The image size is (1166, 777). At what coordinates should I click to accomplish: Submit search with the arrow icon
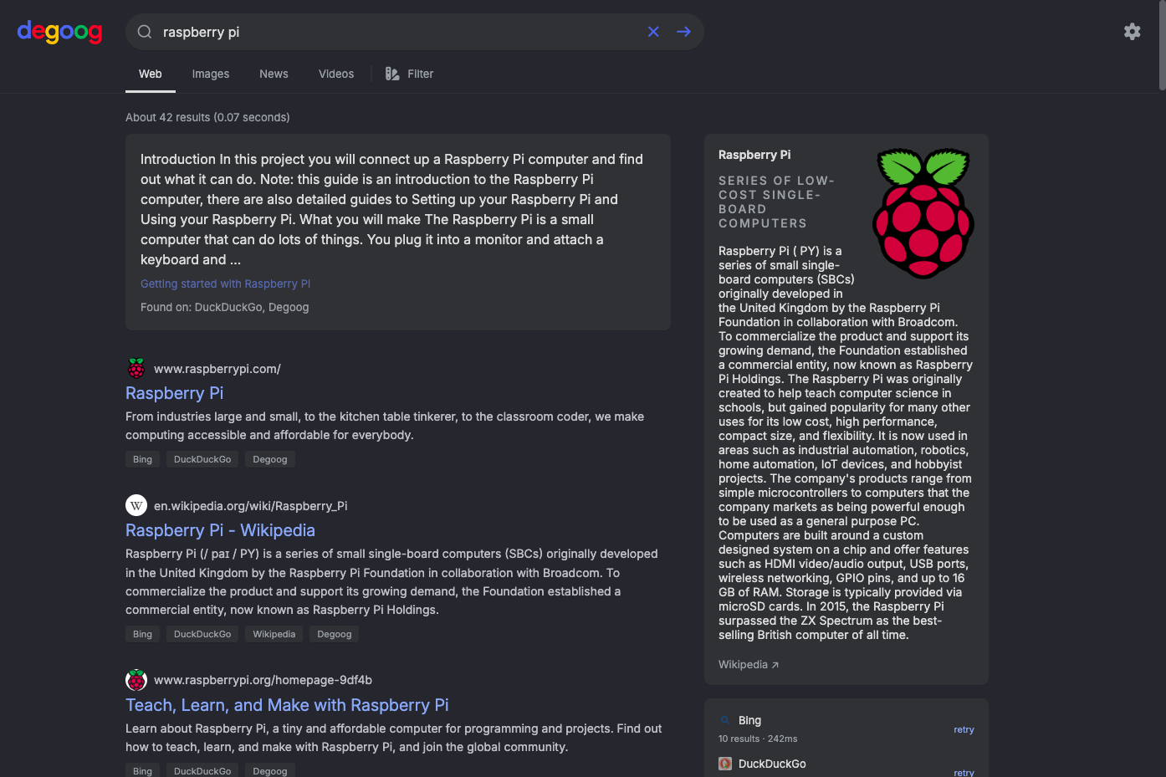pos(683,32)
